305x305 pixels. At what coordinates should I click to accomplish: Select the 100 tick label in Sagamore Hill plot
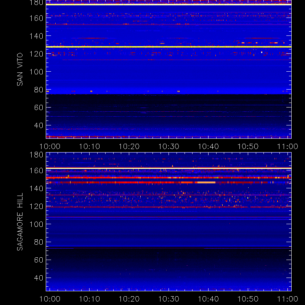(x=36, y=224)
